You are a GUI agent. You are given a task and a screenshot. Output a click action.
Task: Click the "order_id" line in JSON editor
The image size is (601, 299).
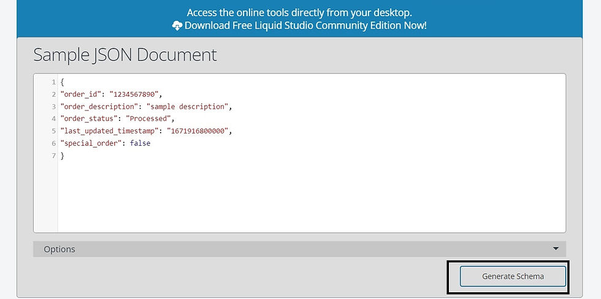[x=112, y=94]
